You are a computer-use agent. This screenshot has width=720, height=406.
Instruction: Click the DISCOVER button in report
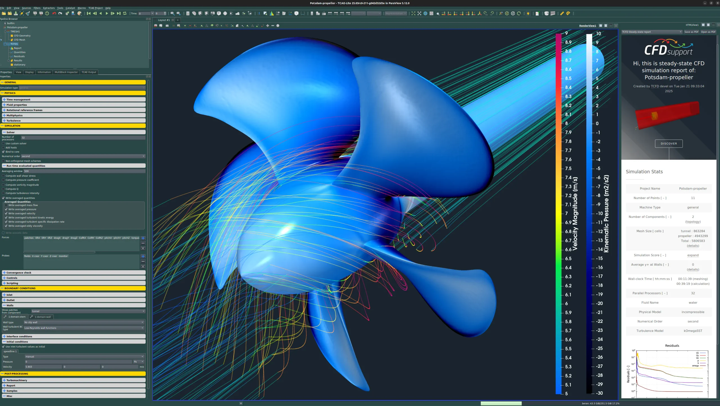[x=669, y=143]
